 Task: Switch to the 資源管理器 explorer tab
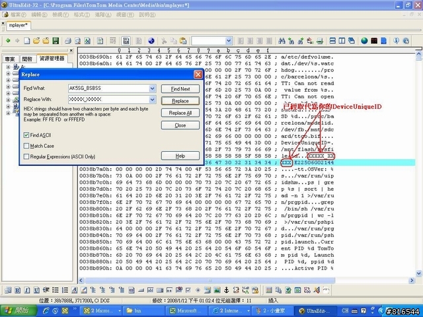pos(52,58)
